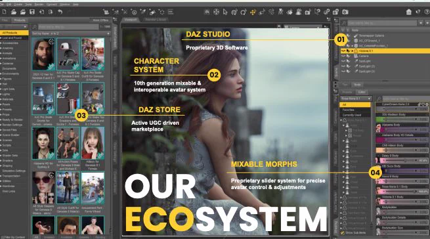
Task: Select Currently Used filter
Action: 355,115
